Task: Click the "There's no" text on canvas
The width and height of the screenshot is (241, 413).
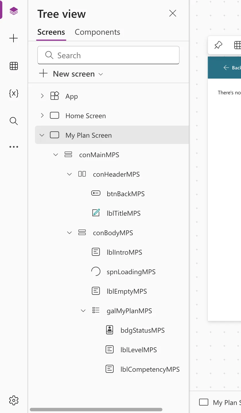Action: tap(229, 93)
